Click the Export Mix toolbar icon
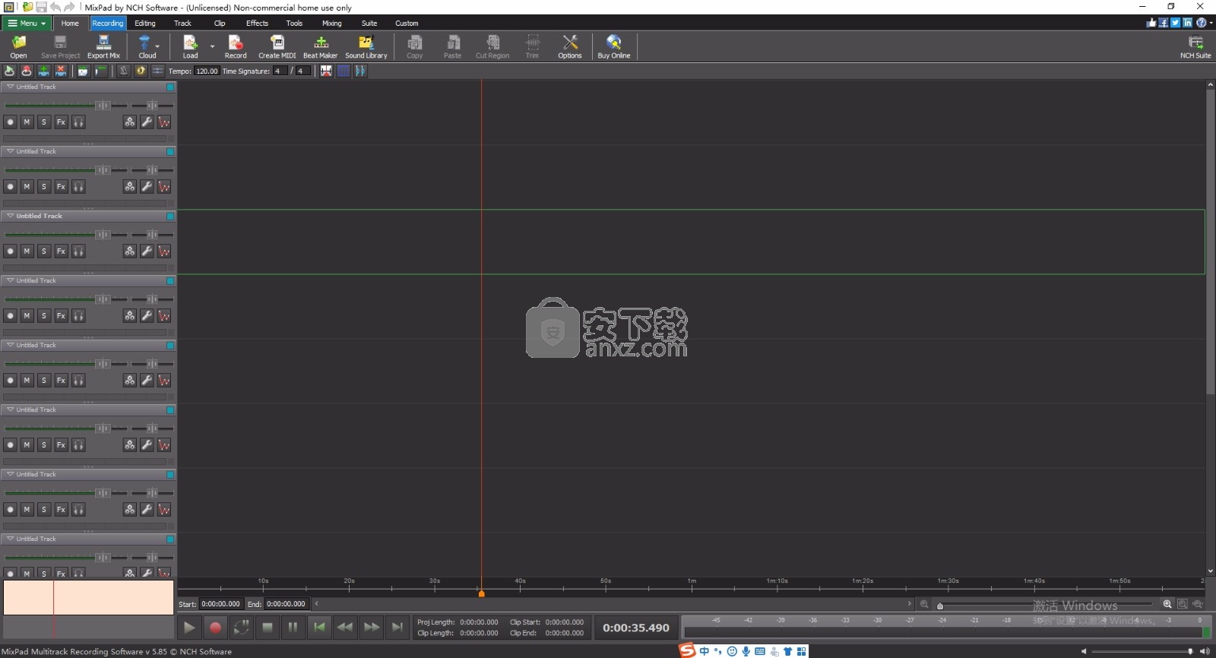 pyautogui.click(x=103, y=46)
